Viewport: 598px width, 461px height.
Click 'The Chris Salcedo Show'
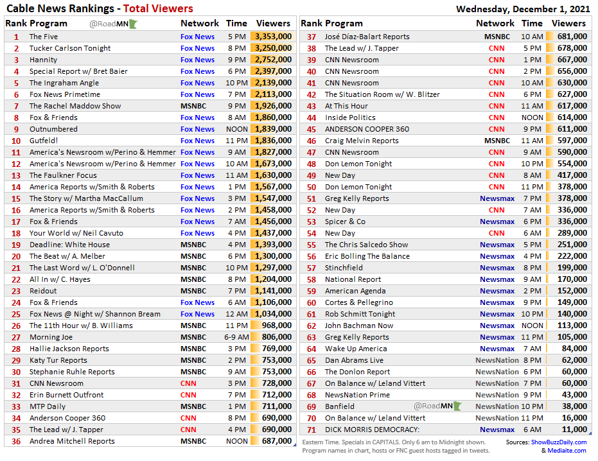pos(366,245)
